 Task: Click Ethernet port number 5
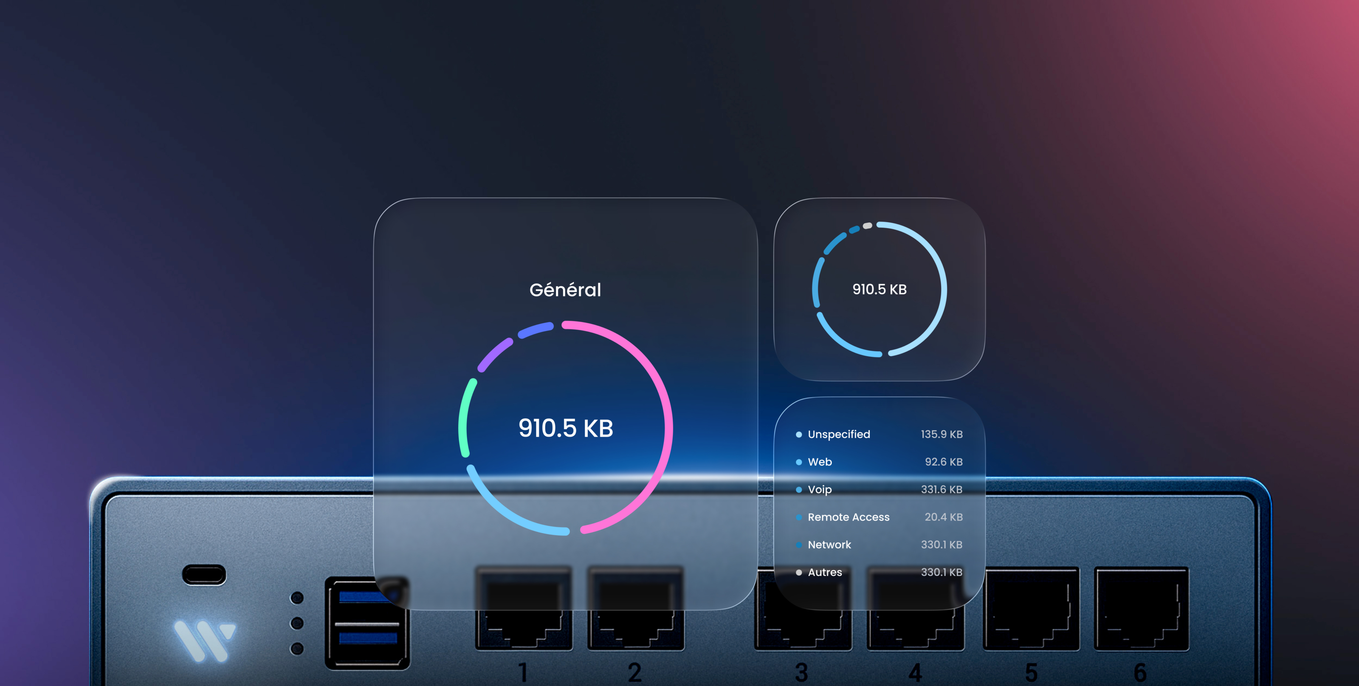(1032, 609)
